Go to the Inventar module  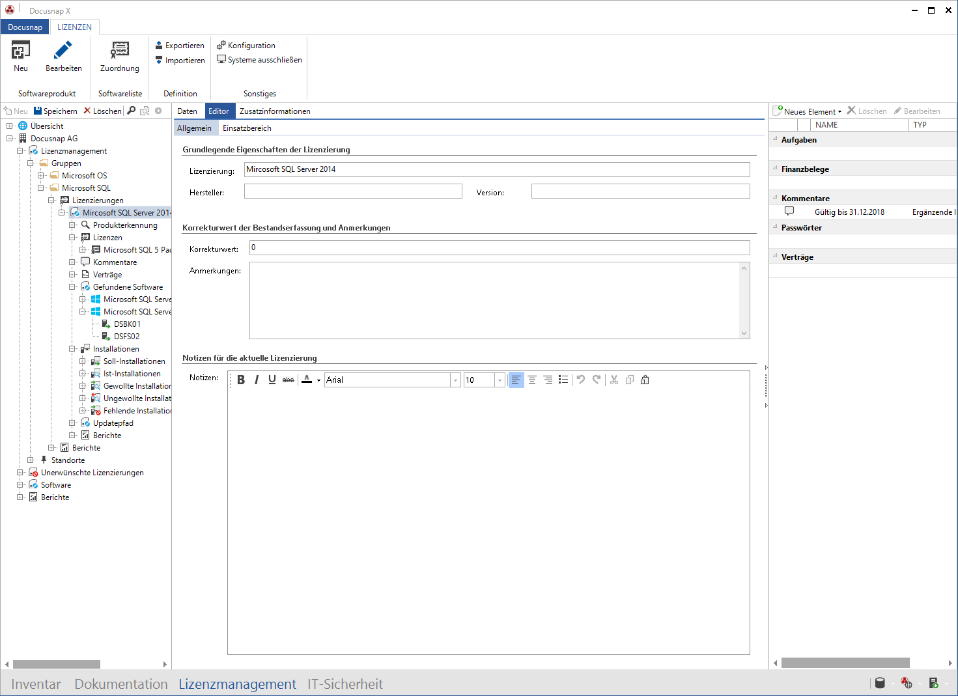(x=36, y=684)
